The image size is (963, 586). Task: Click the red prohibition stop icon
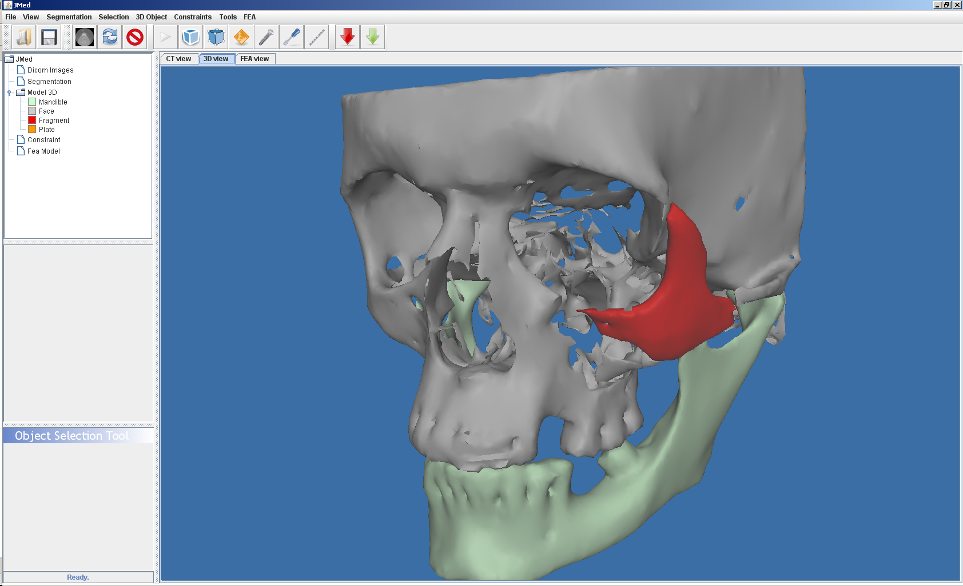pyautogui.click(x=135, y=38)
